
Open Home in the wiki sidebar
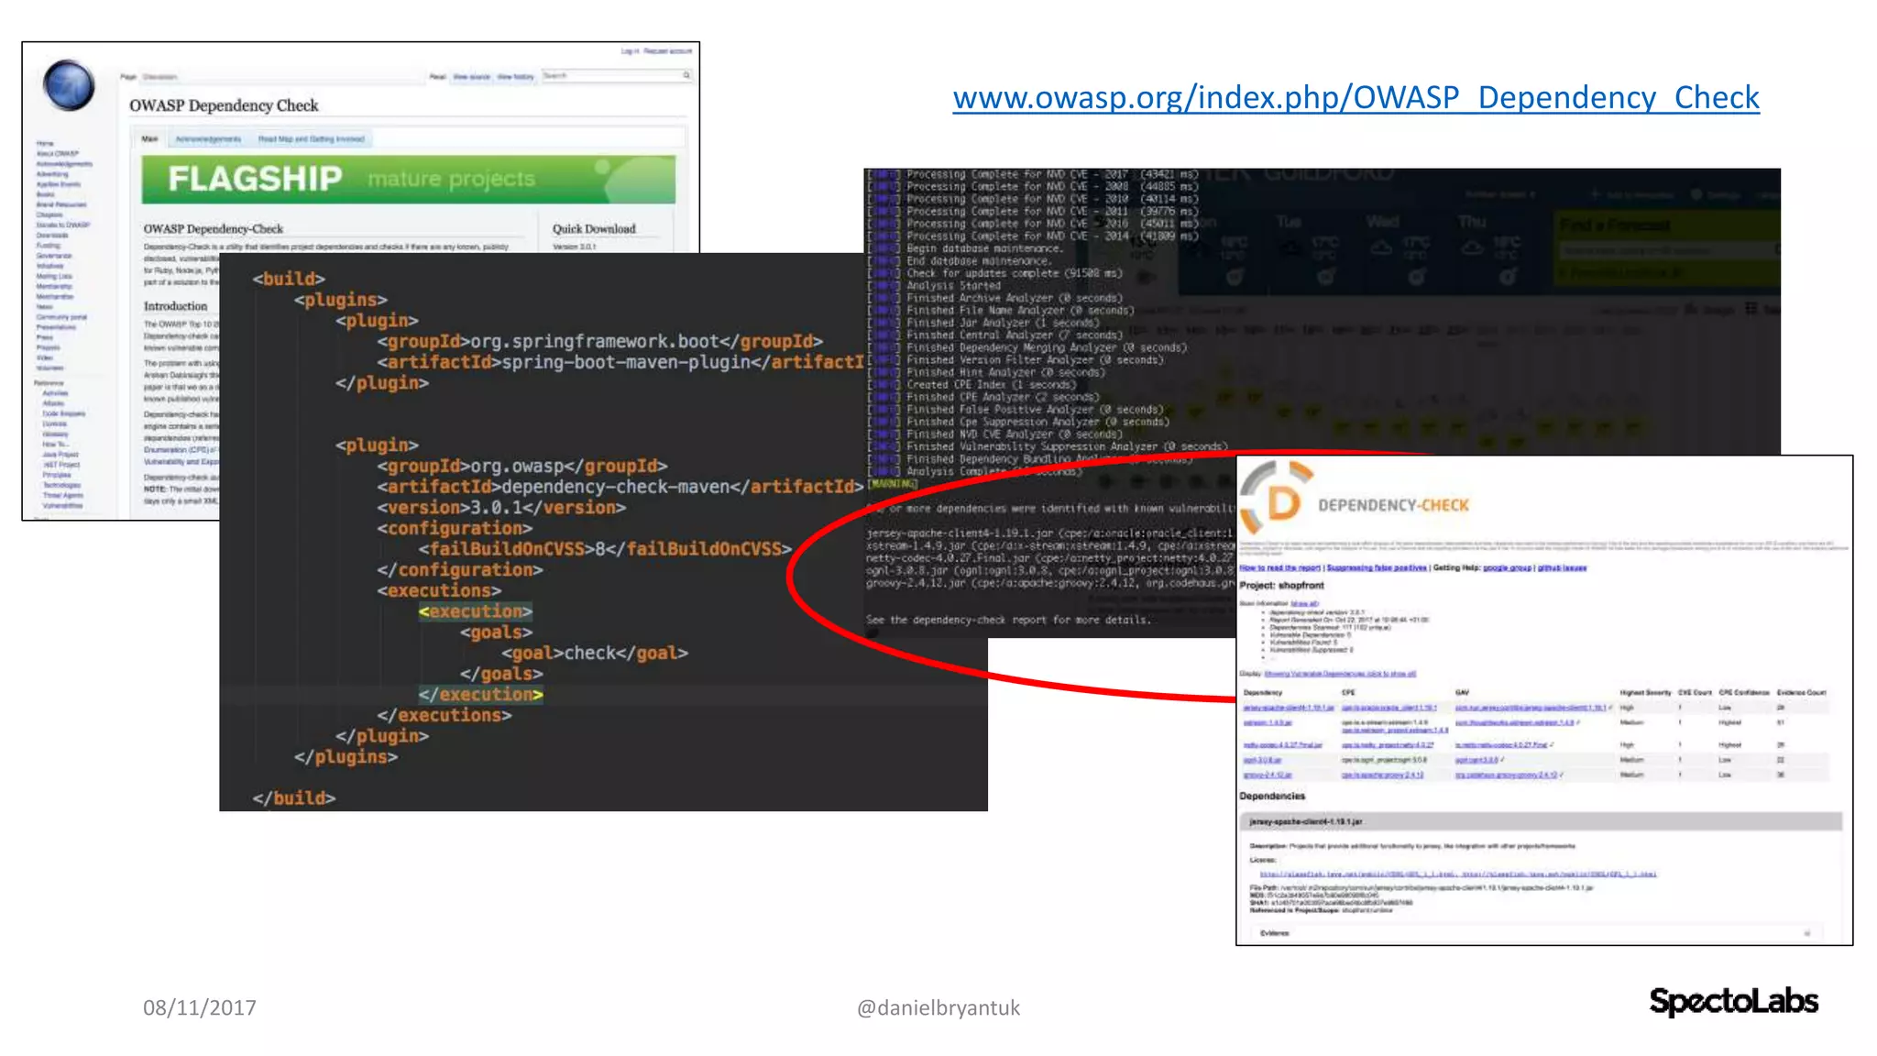tap(45, 144)
